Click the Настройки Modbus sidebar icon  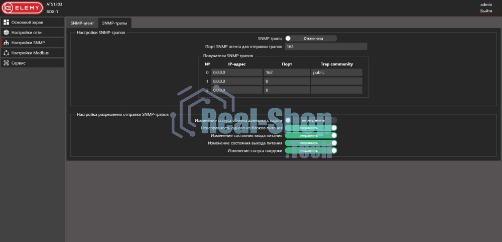tap(7, 53)
